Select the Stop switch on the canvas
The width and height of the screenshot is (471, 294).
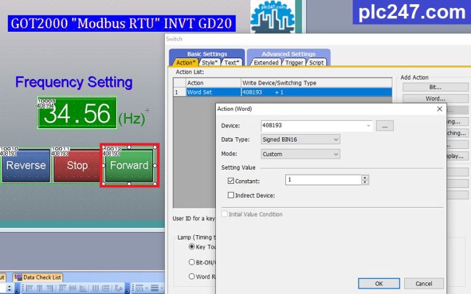click(x=77, y=165)
